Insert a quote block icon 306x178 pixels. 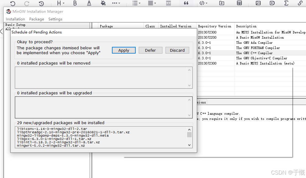pyautogui.click(x=186, y=3)
